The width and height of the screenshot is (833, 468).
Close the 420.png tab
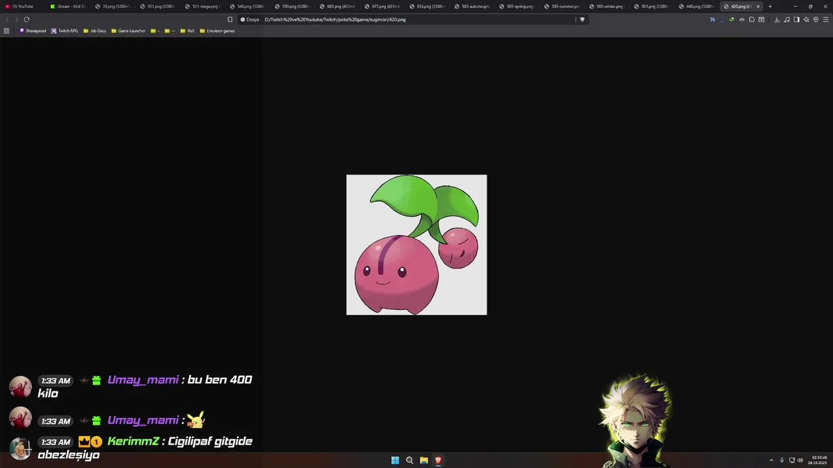pyautogui.click(x=758, y=6)
